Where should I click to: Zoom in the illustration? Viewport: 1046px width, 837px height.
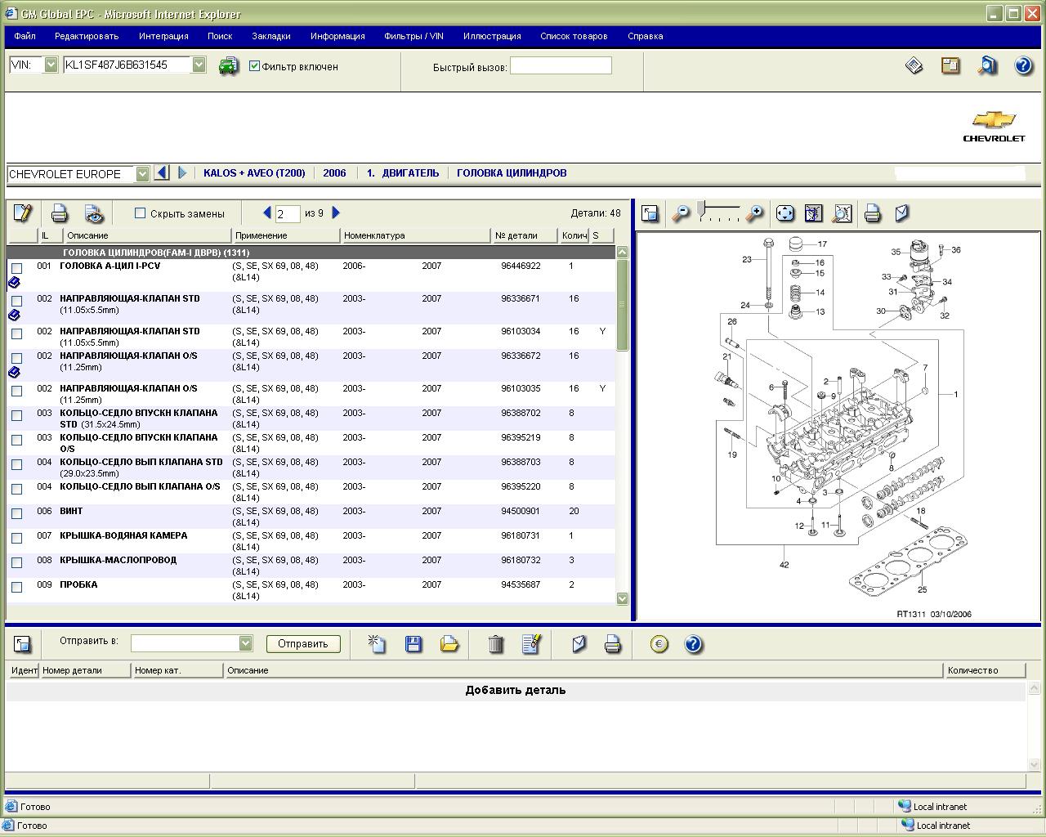click(x=755, y=213)
